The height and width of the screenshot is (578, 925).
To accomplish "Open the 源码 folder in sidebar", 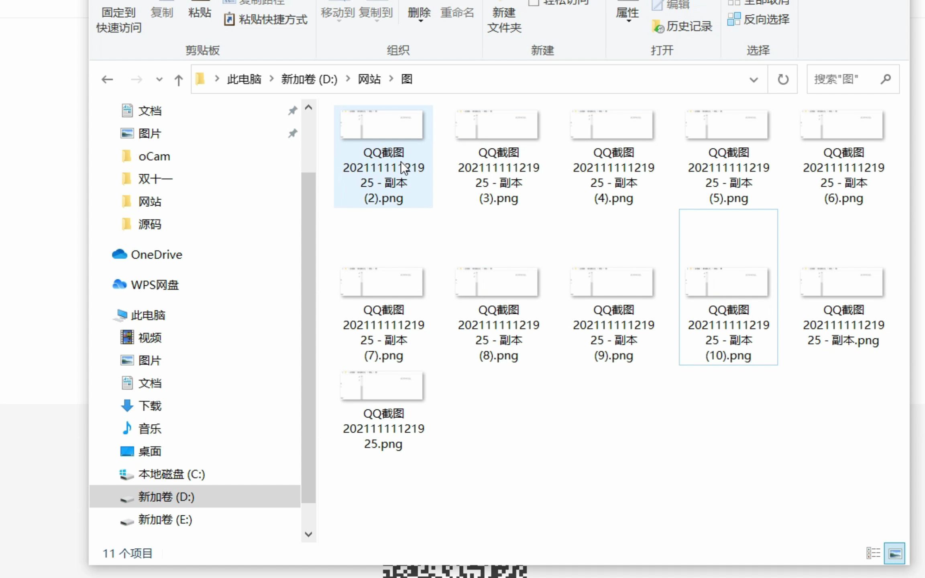I will point(149,224).
